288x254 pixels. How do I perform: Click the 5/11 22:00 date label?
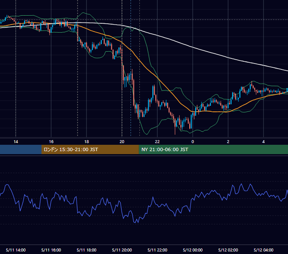(x=158, y=250)
